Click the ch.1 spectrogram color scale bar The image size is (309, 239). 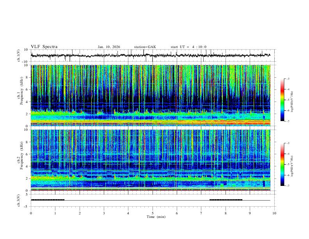[282, 100]
